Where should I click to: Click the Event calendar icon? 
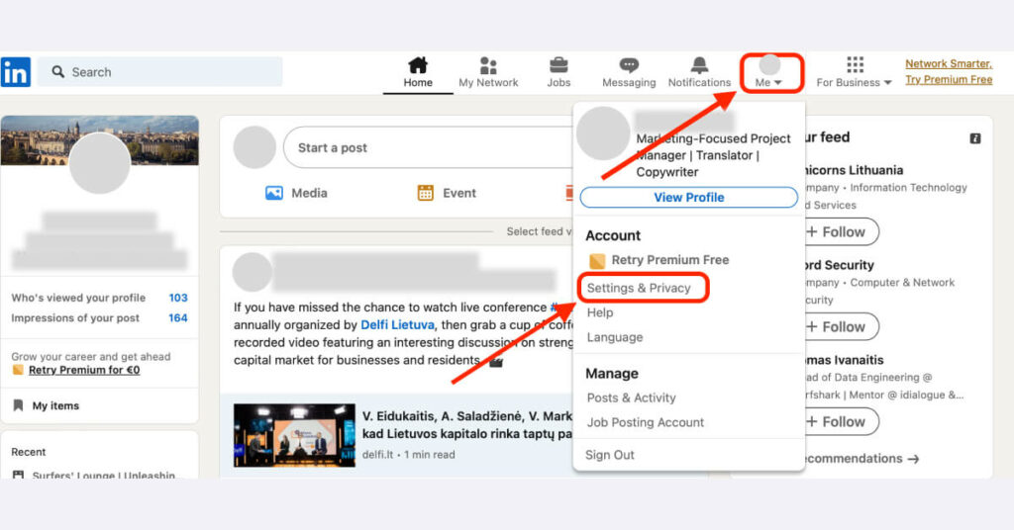pos(426,193)
